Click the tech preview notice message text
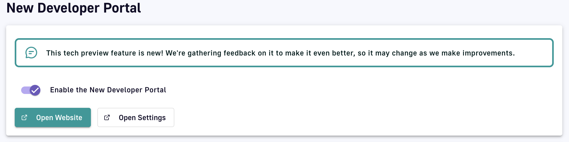Image resolution: width=569 pixels, height=142 pixels. [280, 53]
